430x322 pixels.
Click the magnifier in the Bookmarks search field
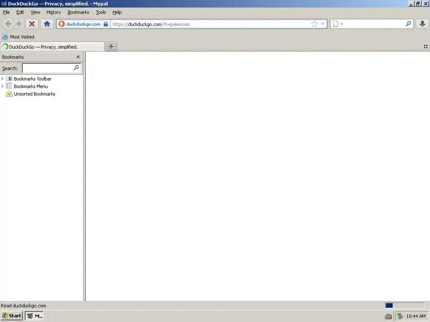coord(76,68)
